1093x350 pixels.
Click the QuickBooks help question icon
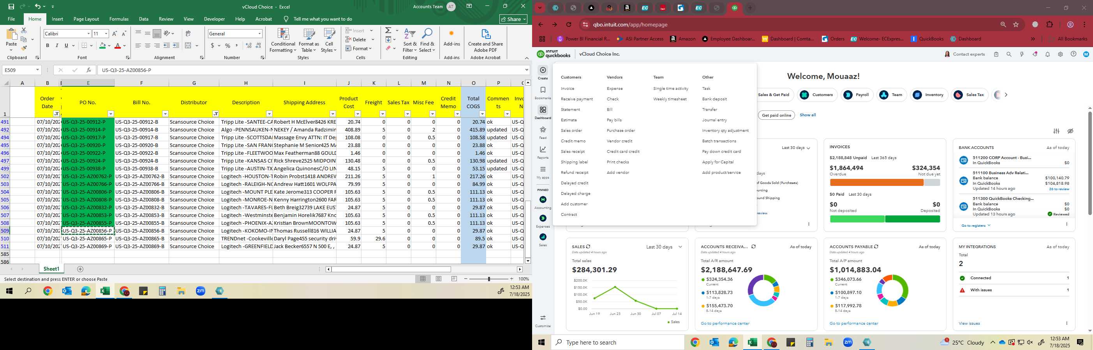[1074, 54]
